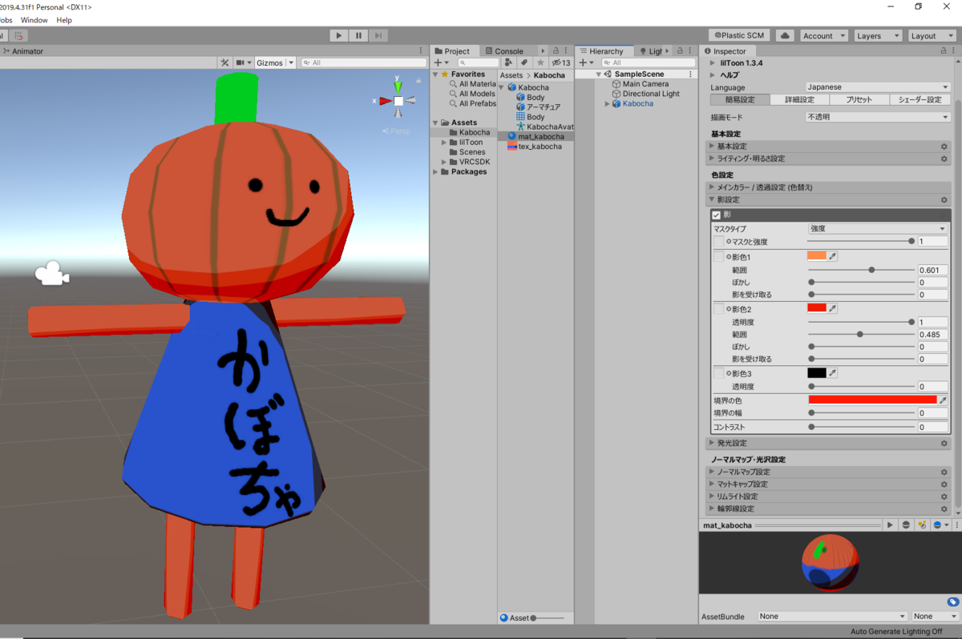962x639 pixels.
Task: Click Search by Type icon in Project
Action: (510, 62)
